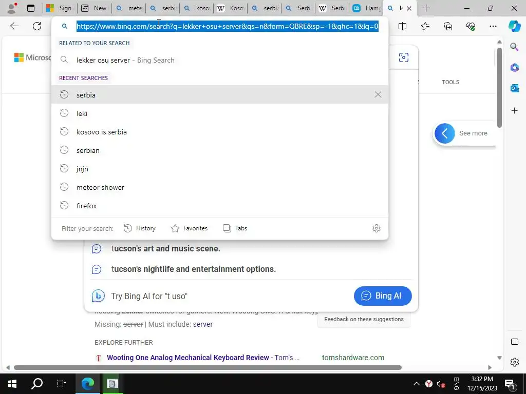Viewport: 526px width, 394px height.
Task: Open Microsoft 365 sidebar icon
Action: (x=515, y=67)
